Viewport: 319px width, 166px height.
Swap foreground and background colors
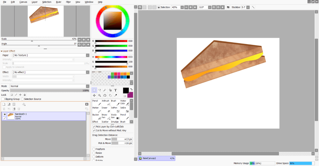pyautogui.click(x=131, y=89)
